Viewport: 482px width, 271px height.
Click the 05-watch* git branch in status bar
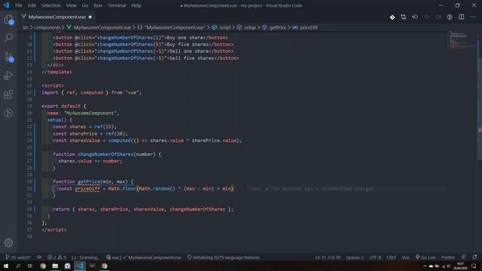tap(18, 257)
